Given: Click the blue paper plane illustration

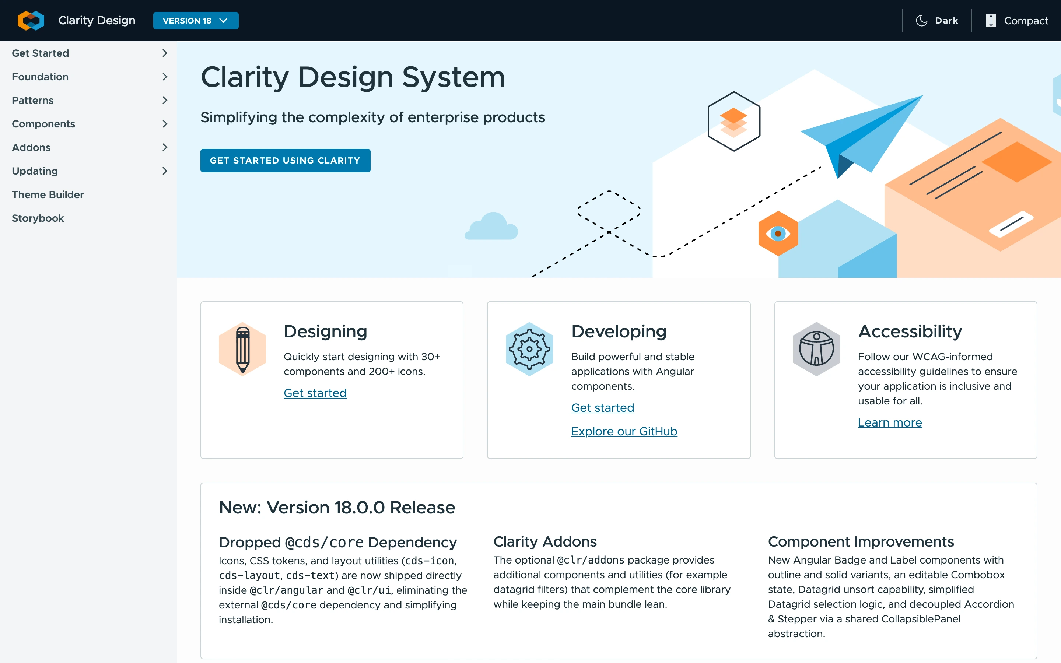Looking at the screenshot, I should 862,137.
